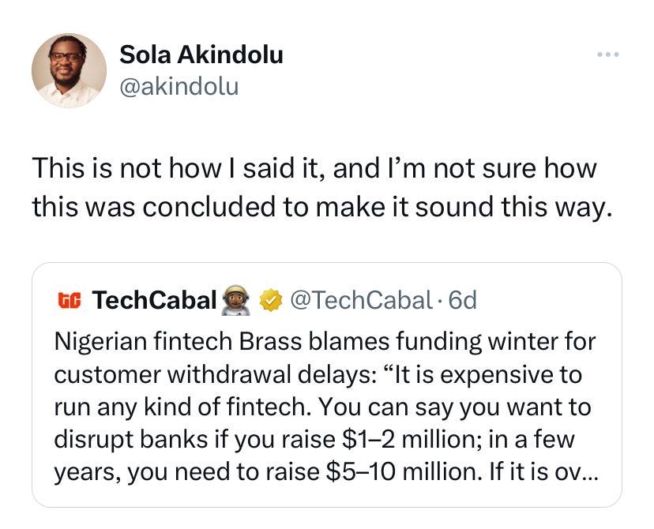Click the @TechCabal handle

361,300
